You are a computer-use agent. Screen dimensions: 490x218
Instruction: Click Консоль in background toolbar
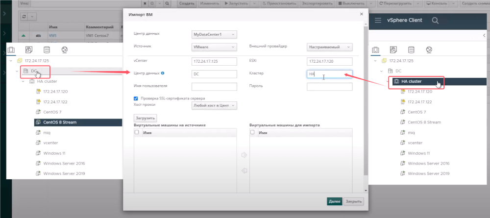pyautogui.click(x=437, y=3)
